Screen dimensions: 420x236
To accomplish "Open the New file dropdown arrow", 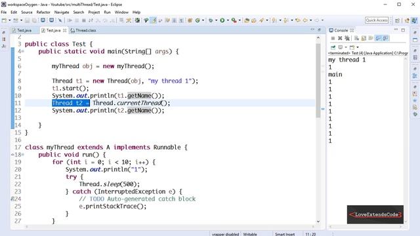I will [x=9, y=20].
